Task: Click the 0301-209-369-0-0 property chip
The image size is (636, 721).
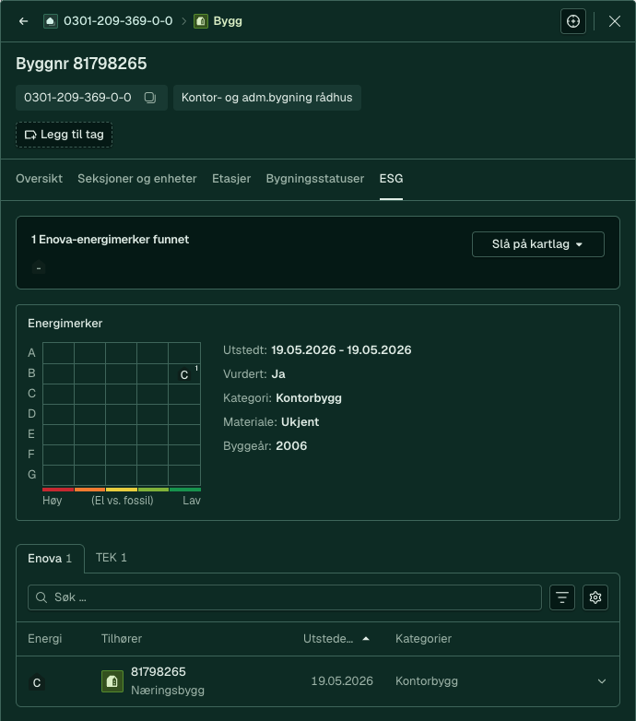Action: [x=91, y=98]
